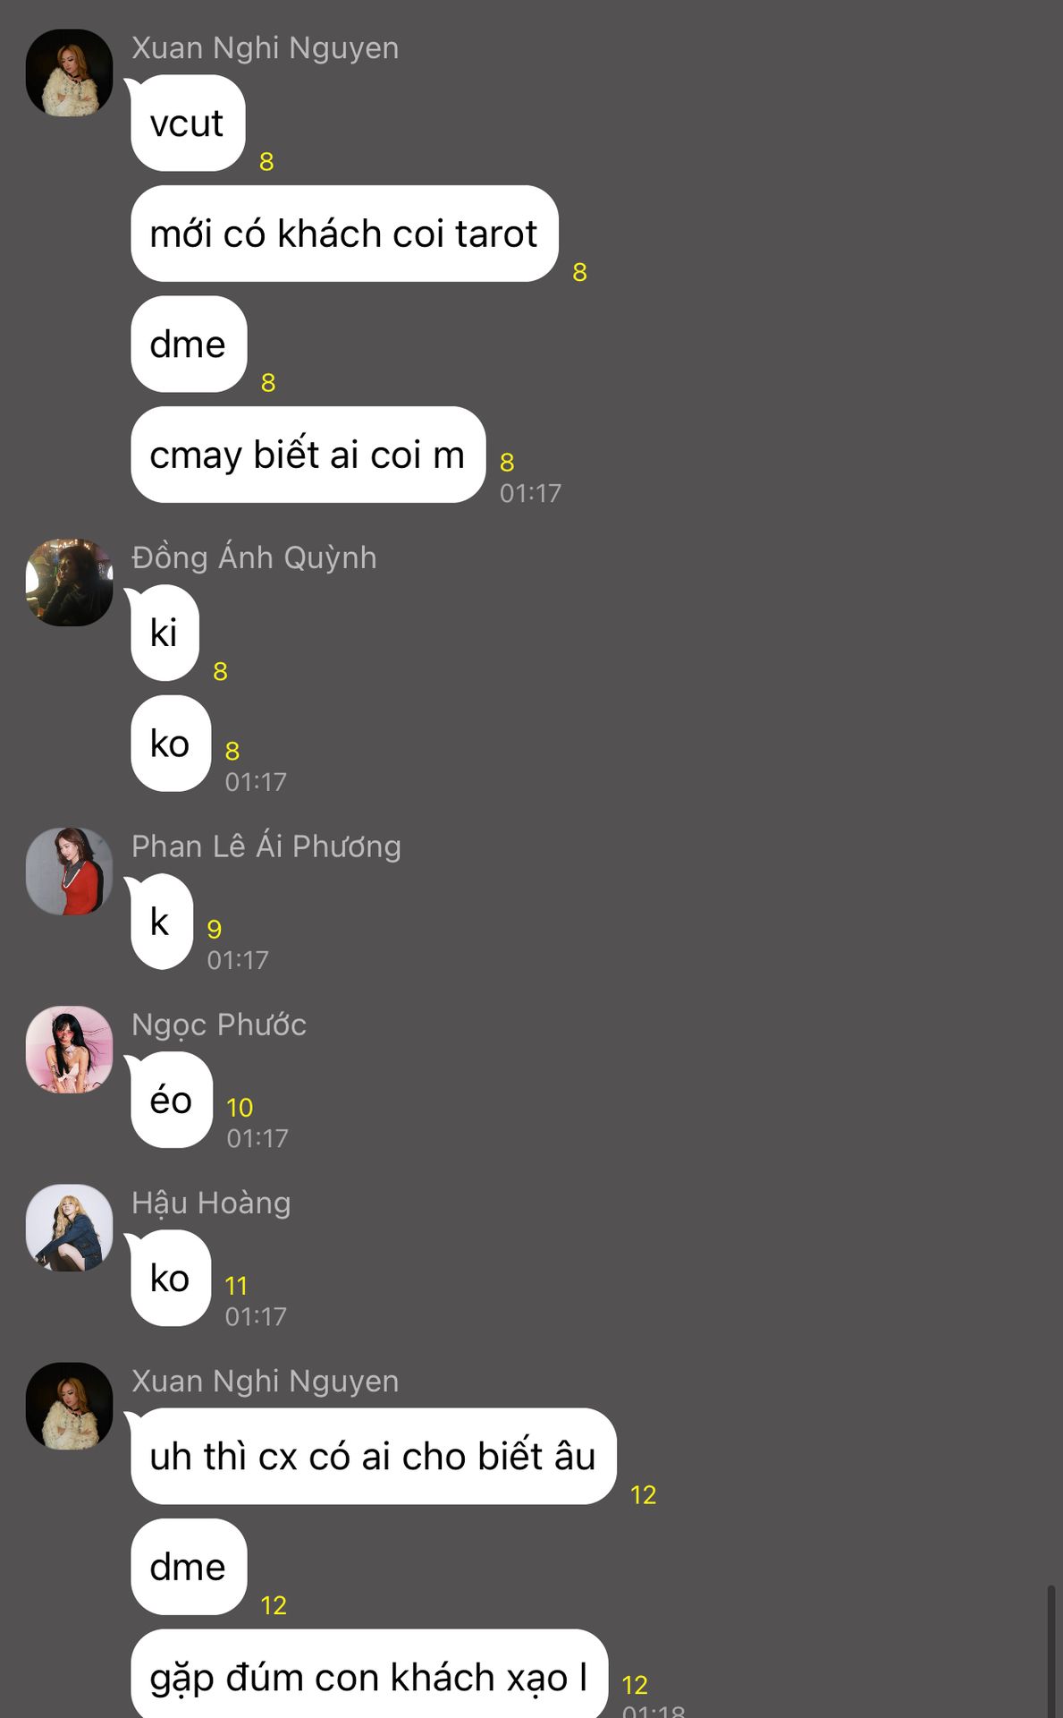Screen dimensions: 1063x1718
Task: Tap Hậu Hoàng's 'ko' message bubble
Action: (170, 1278)
